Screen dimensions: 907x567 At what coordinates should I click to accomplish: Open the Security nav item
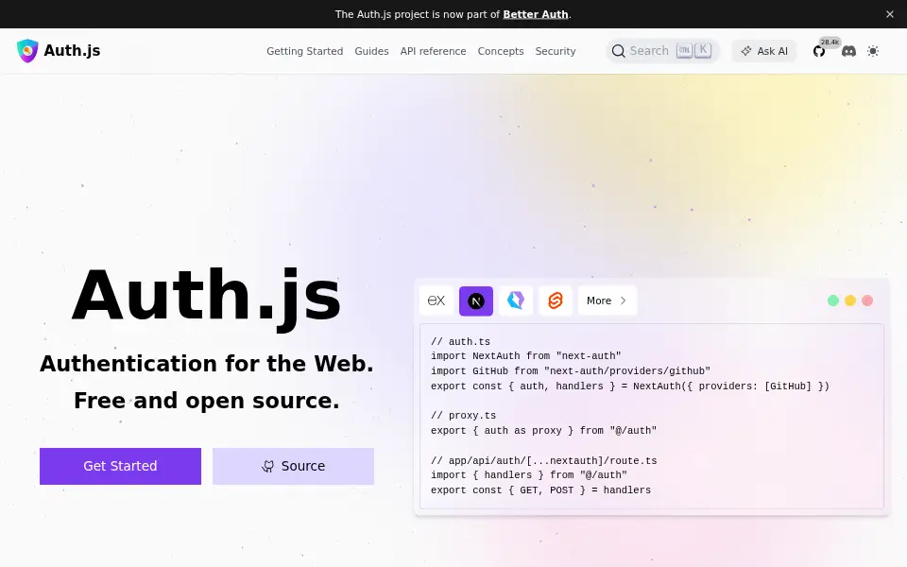556,51
